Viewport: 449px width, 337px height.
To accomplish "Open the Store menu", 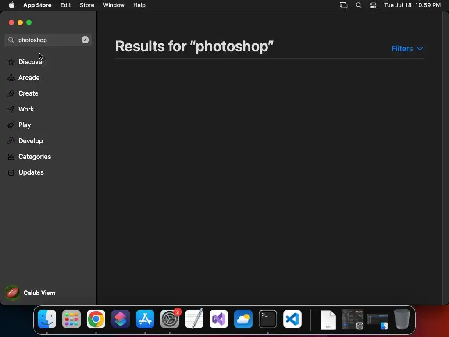I will click(x=87, y=5).
